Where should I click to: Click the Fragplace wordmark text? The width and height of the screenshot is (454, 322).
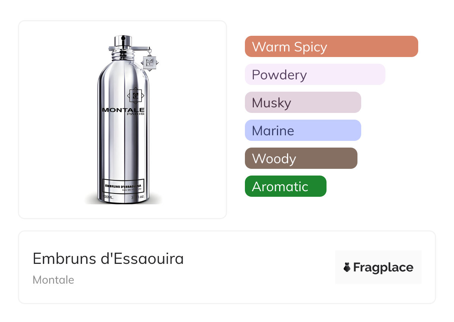(383, 268)
